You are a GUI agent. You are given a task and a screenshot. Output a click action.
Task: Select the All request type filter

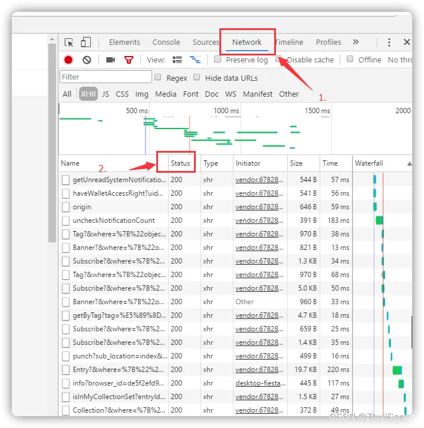coord(67,94)
